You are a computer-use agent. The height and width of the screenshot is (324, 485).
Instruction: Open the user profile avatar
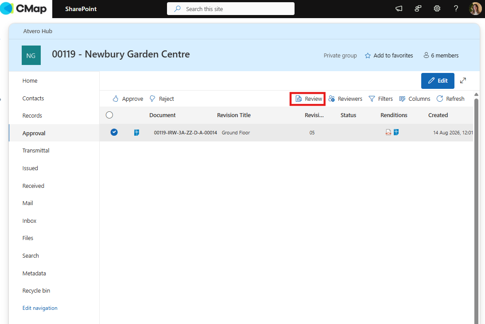[x=475, y=9]
